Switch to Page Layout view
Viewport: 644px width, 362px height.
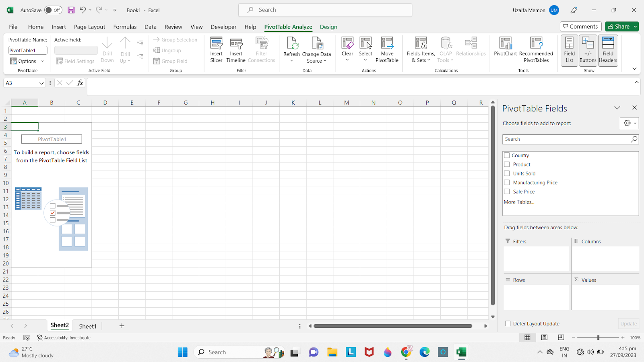(544, 337)
